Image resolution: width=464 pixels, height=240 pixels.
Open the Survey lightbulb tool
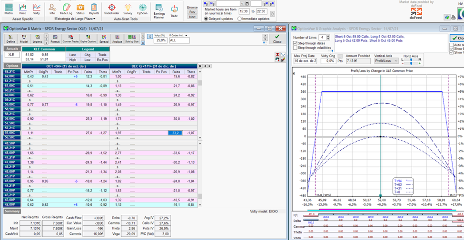[128, 9]
